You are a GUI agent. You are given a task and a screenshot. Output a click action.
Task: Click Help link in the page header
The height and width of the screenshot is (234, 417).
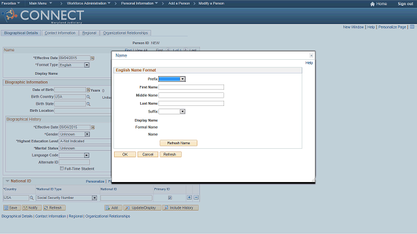coord(371,27)
